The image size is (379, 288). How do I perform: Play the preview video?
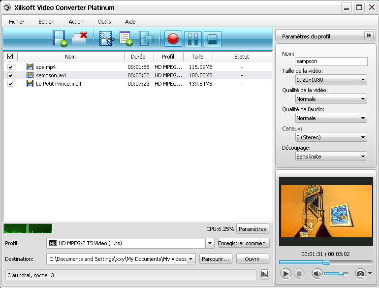click(x=285, y=274)
